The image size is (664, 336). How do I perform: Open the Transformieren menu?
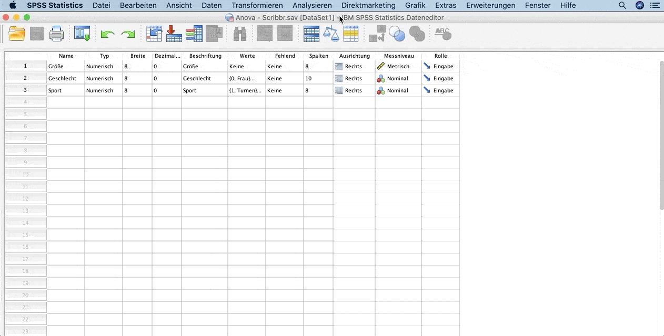click(x=257, y=5)
